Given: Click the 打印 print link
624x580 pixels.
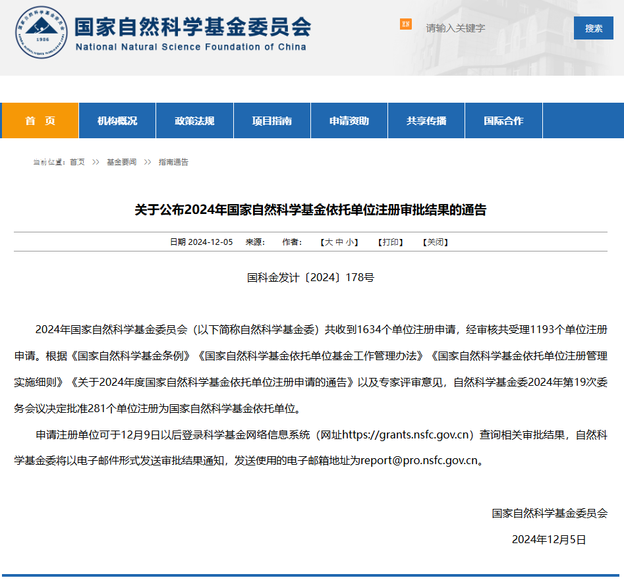Looking at the screenshot, I should pos(390,242).
